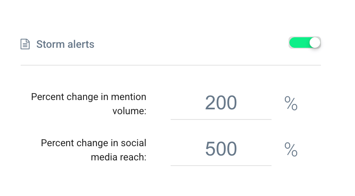Disable the Storm alerts toggle switch
The height and width of the screenshot is (196, 355).
pos(305,43)
